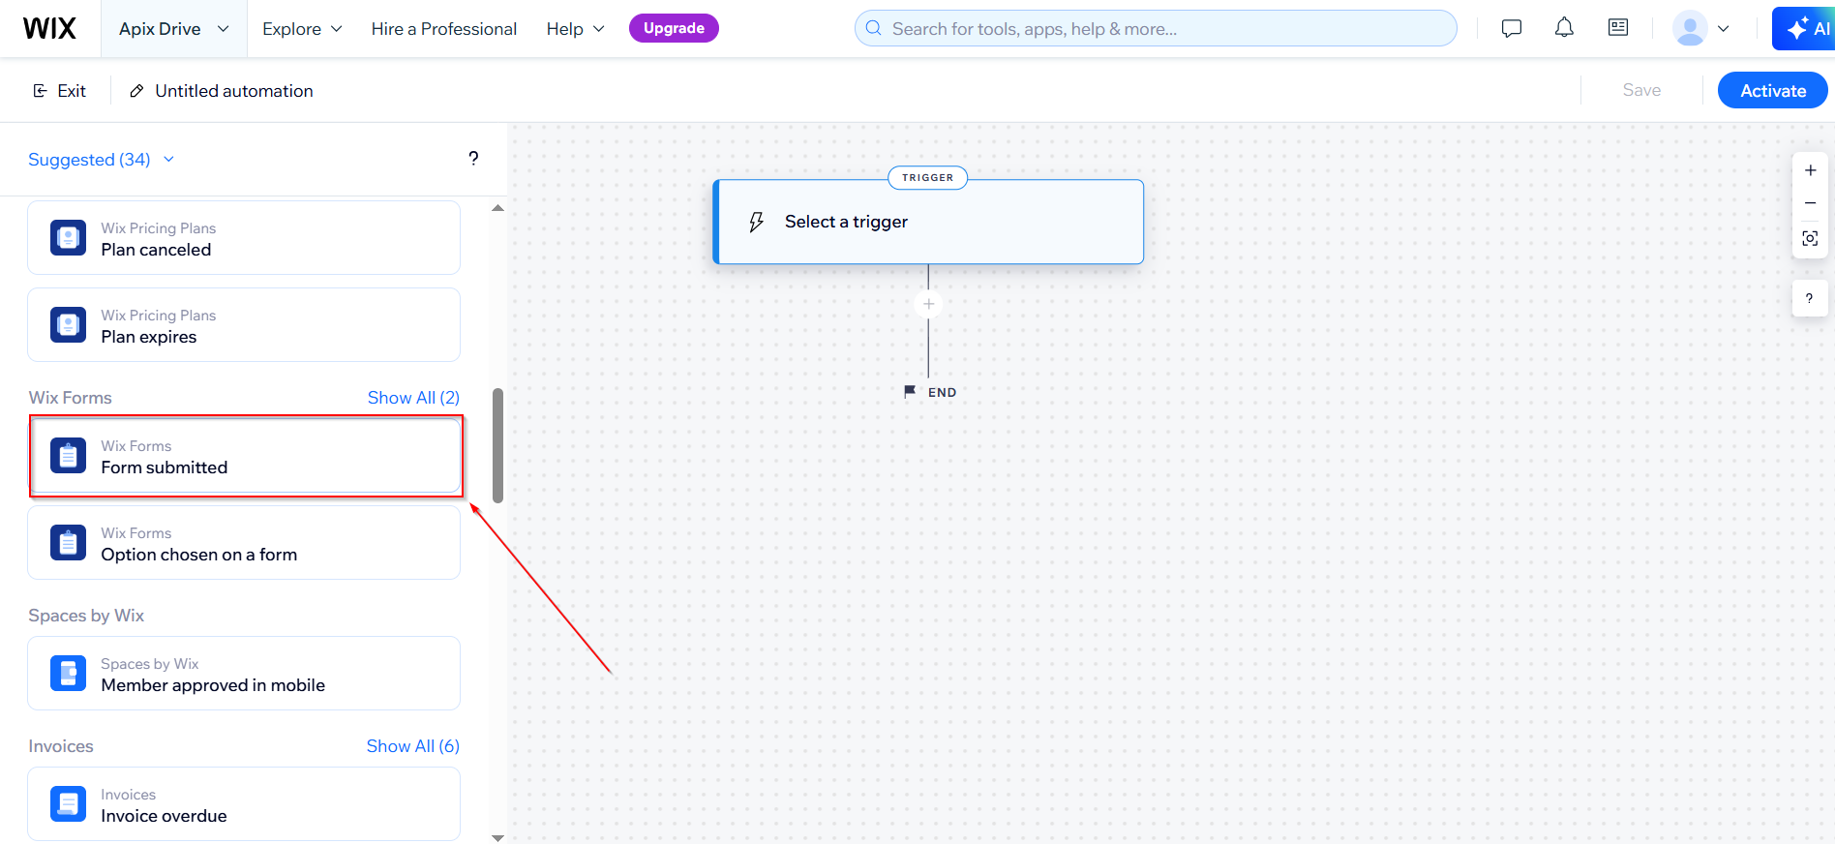
Task: Zoom out the canvas
Action: (x=1810, y=203)
